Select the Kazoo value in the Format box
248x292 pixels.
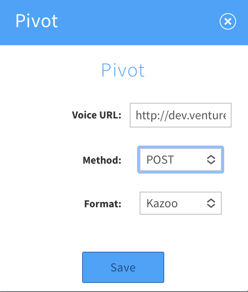pos(162,203)
